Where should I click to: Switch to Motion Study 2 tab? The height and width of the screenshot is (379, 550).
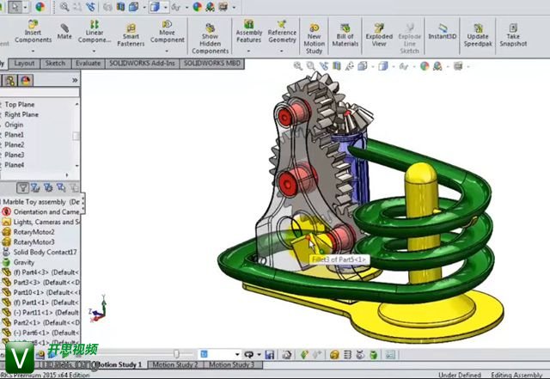pos(175,365)
